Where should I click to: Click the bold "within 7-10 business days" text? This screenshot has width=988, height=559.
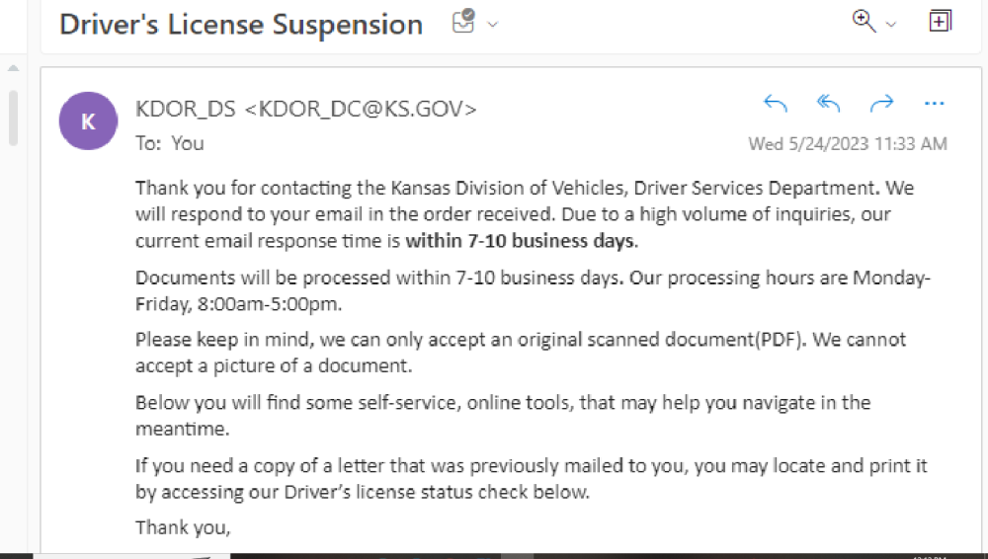(x=521, y=240)
